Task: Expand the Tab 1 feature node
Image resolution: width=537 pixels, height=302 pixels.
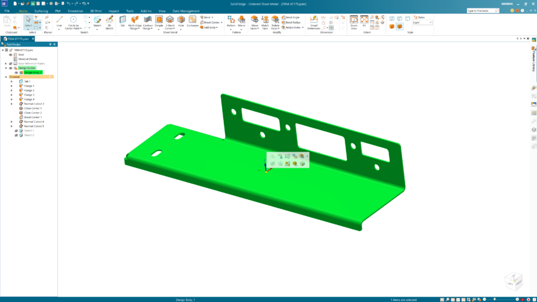Action: 11,82
